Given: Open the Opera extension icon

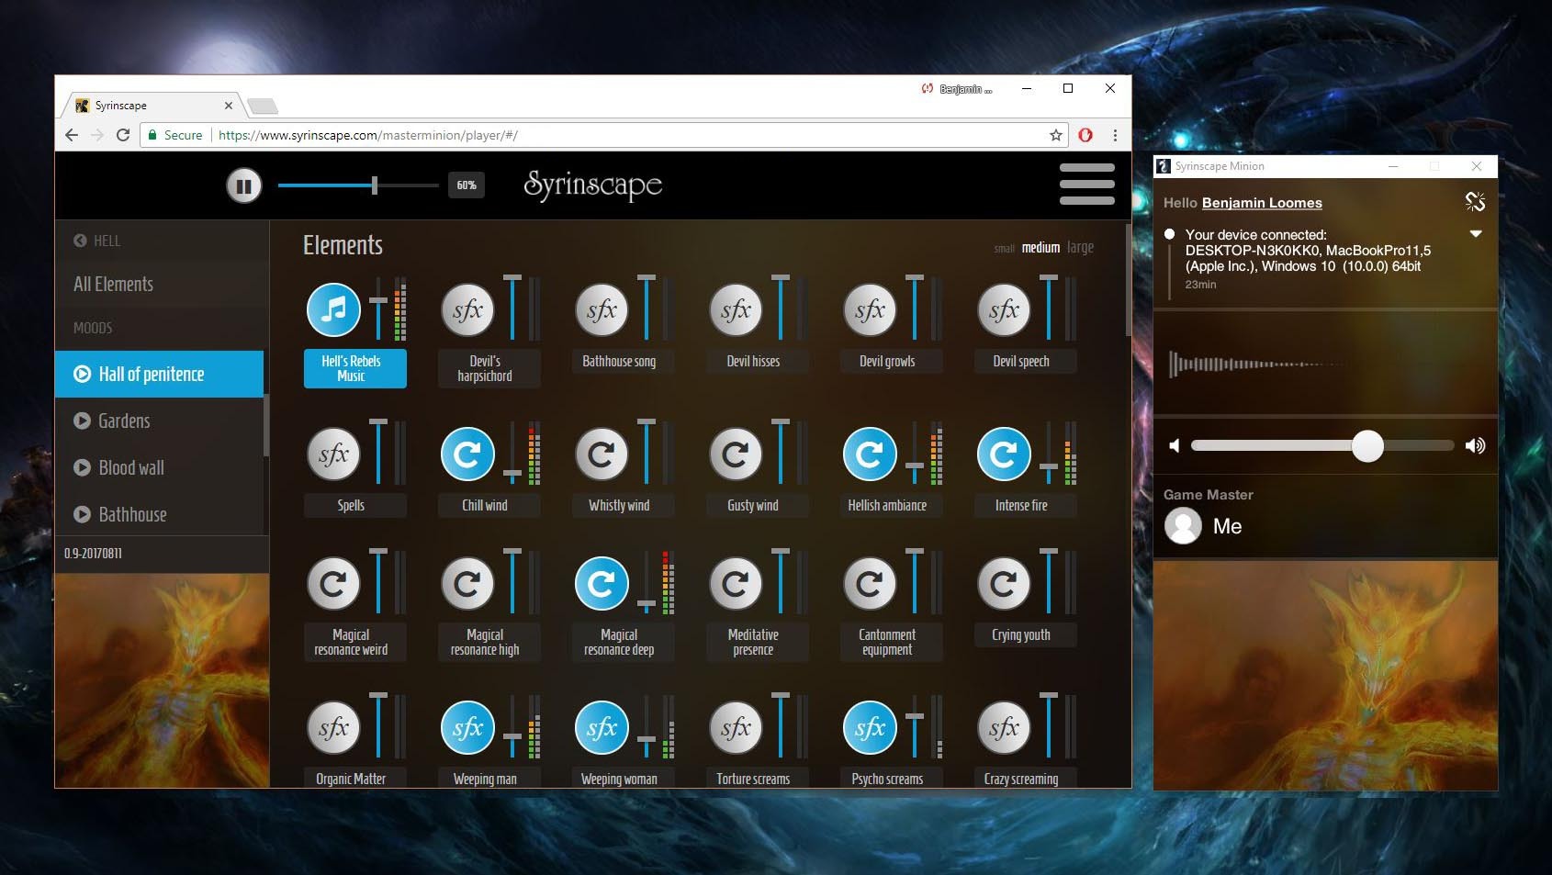Looking at the screenshot, I should (1085, 135).
